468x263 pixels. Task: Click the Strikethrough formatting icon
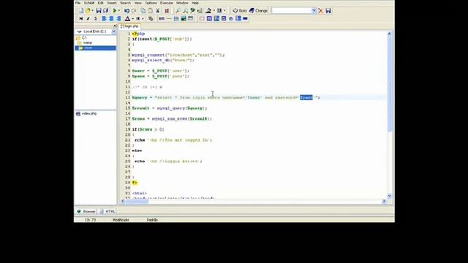pyautogui.click(x=96, y=18)
